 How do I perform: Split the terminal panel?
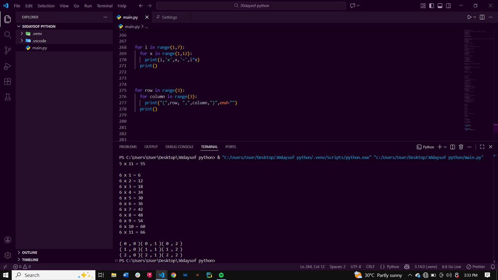pyautogui.click(x=453, y=147)
